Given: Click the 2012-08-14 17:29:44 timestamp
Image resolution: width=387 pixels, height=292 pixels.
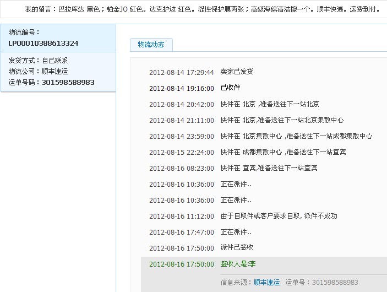Looking at the screenshot, I should coord(181,72).
